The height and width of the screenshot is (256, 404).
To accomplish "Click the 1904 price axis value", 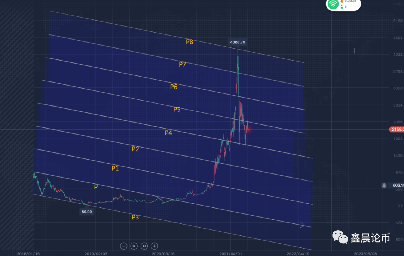I will [399, 139].
